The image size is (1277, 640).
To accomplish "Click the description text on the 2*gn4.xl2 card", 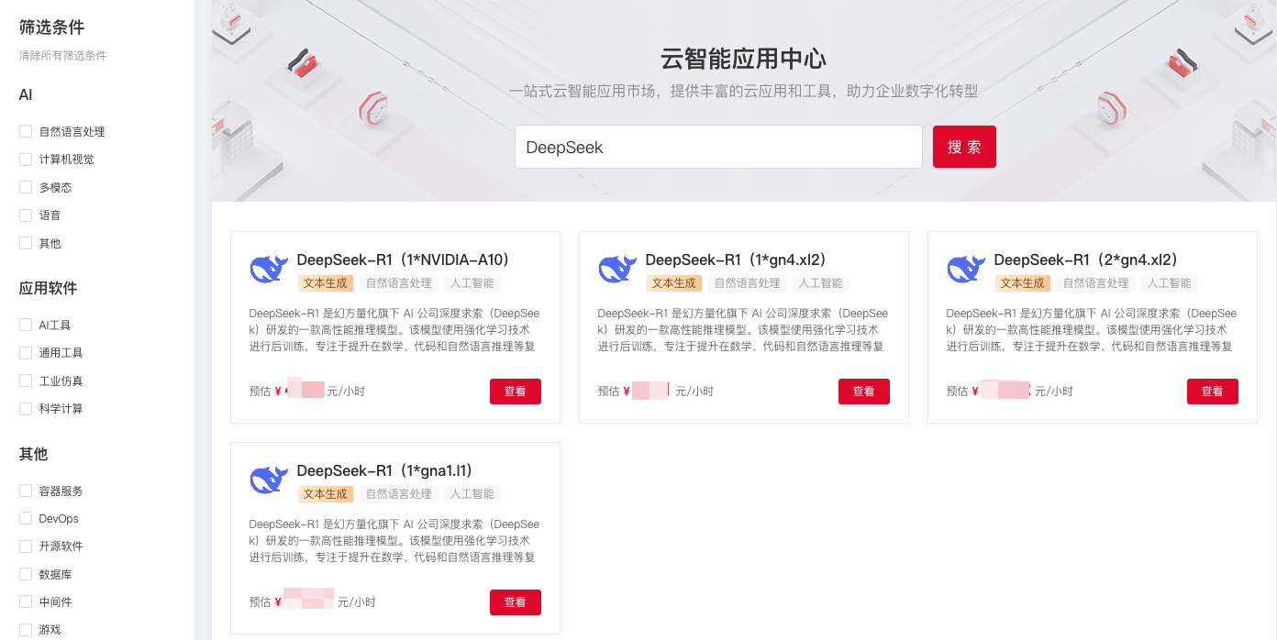I will pyautogui.click(x=1092, y=330).
